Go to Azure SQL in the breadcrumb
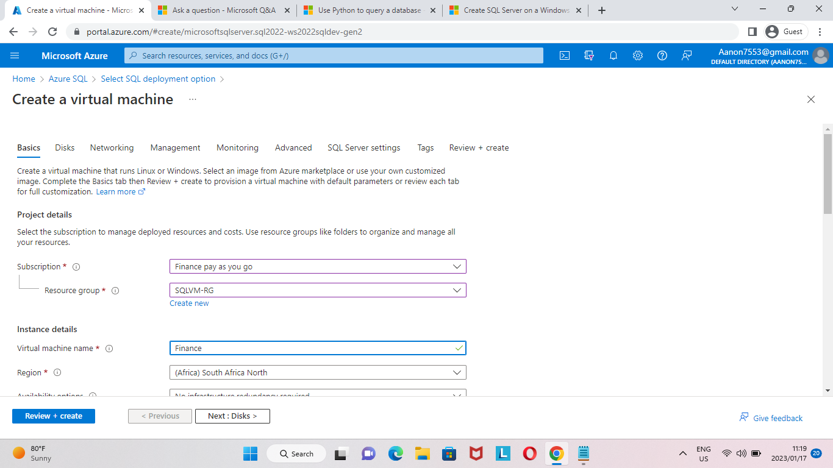The height and width of the screenshot is (468, 833). tap(68, 79)
